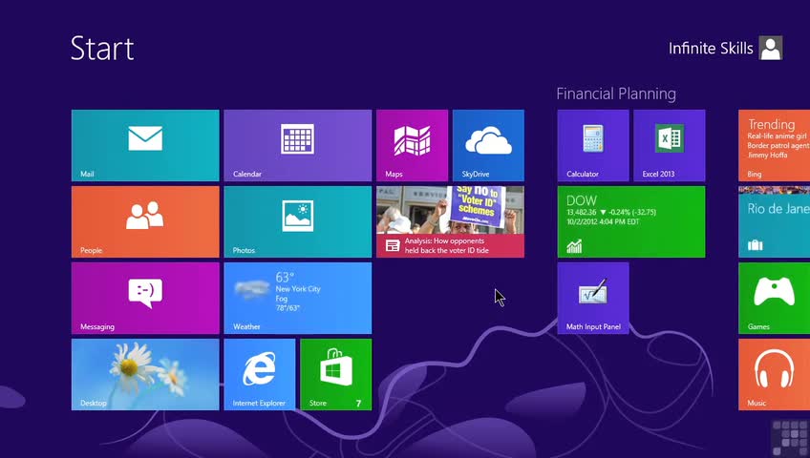Click the Start heading text
Image resolution: width=810 pixels, height=458 pixels.
pyautogui.click(x=102, y=49)
